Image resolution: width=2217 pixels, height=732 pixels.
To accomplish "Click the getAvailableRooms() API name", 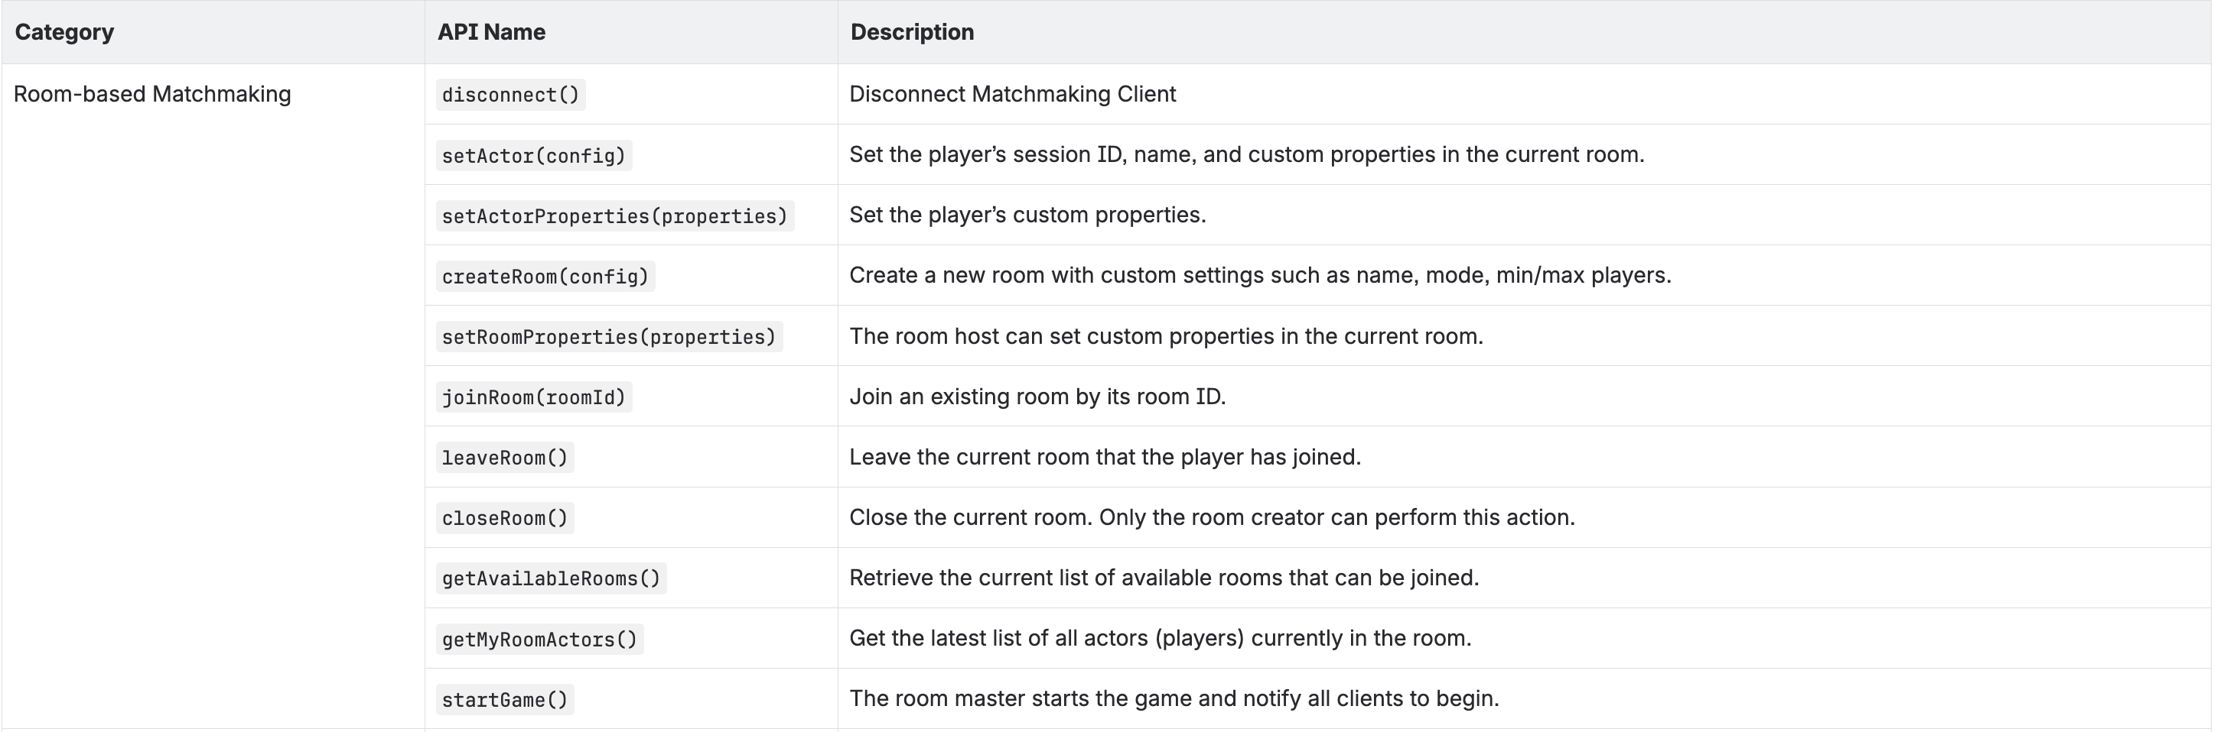I will [551, 578].
